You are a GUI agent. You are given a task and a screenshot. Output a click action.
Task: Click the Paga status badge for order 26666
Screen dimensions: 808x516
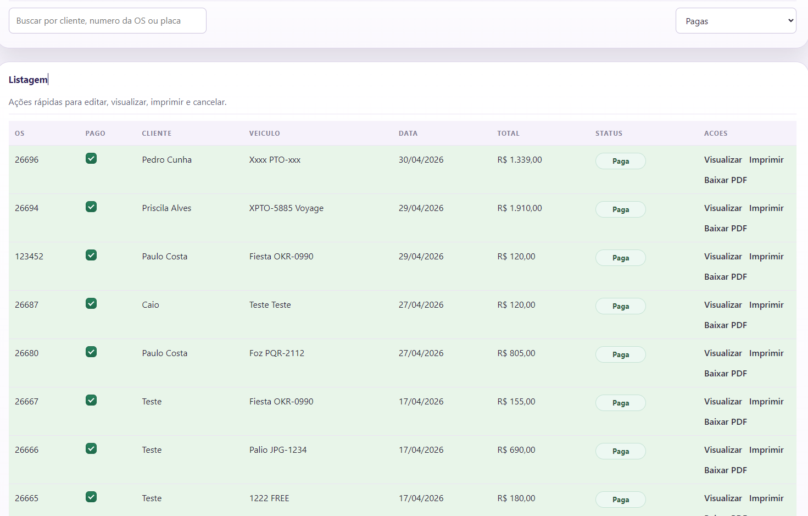[x=621, y=451]
